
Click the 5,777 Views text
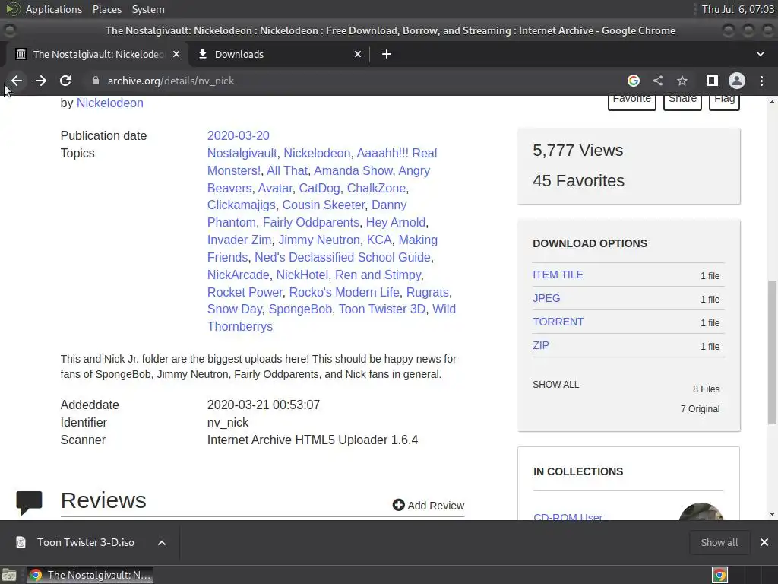pos(577,150)
